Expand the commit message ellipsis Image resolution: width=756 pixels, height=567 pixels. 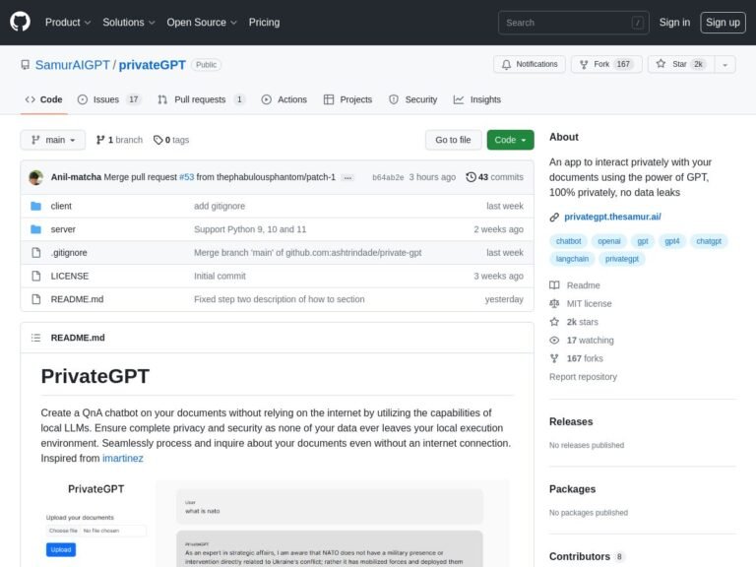click(x=346, y=178)
